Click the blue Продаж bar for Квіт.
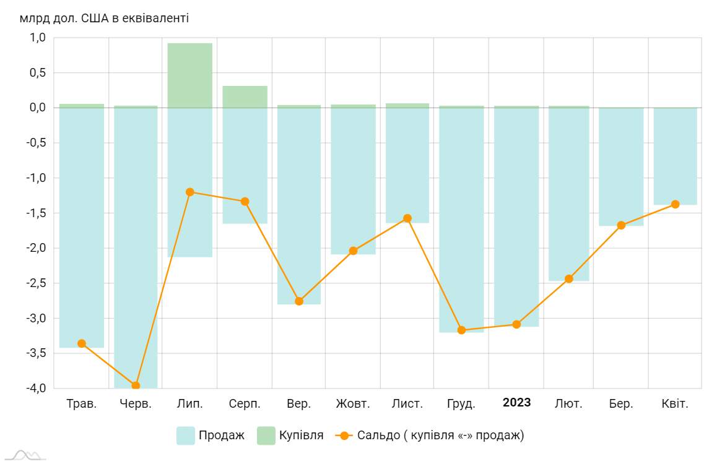Image resolution: width=717 pixels, height=464 pixels. point(676,156)
